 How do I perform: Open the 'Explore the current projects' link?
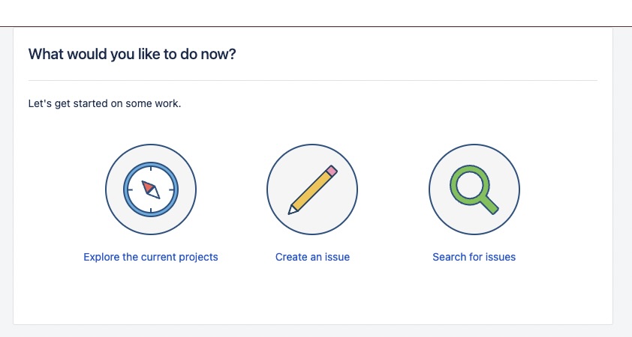[151, 257]
